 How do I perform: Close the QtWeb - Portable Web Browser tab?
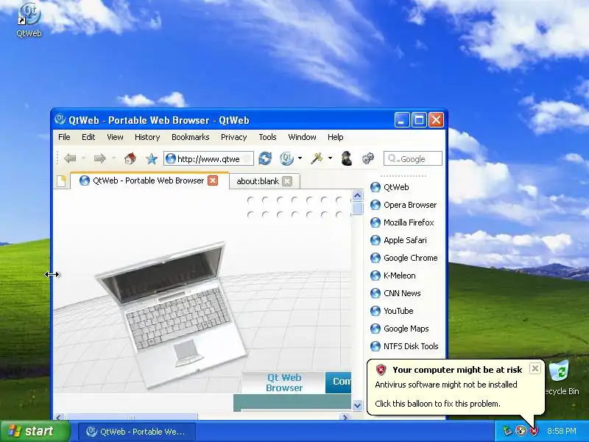point(213,180)
